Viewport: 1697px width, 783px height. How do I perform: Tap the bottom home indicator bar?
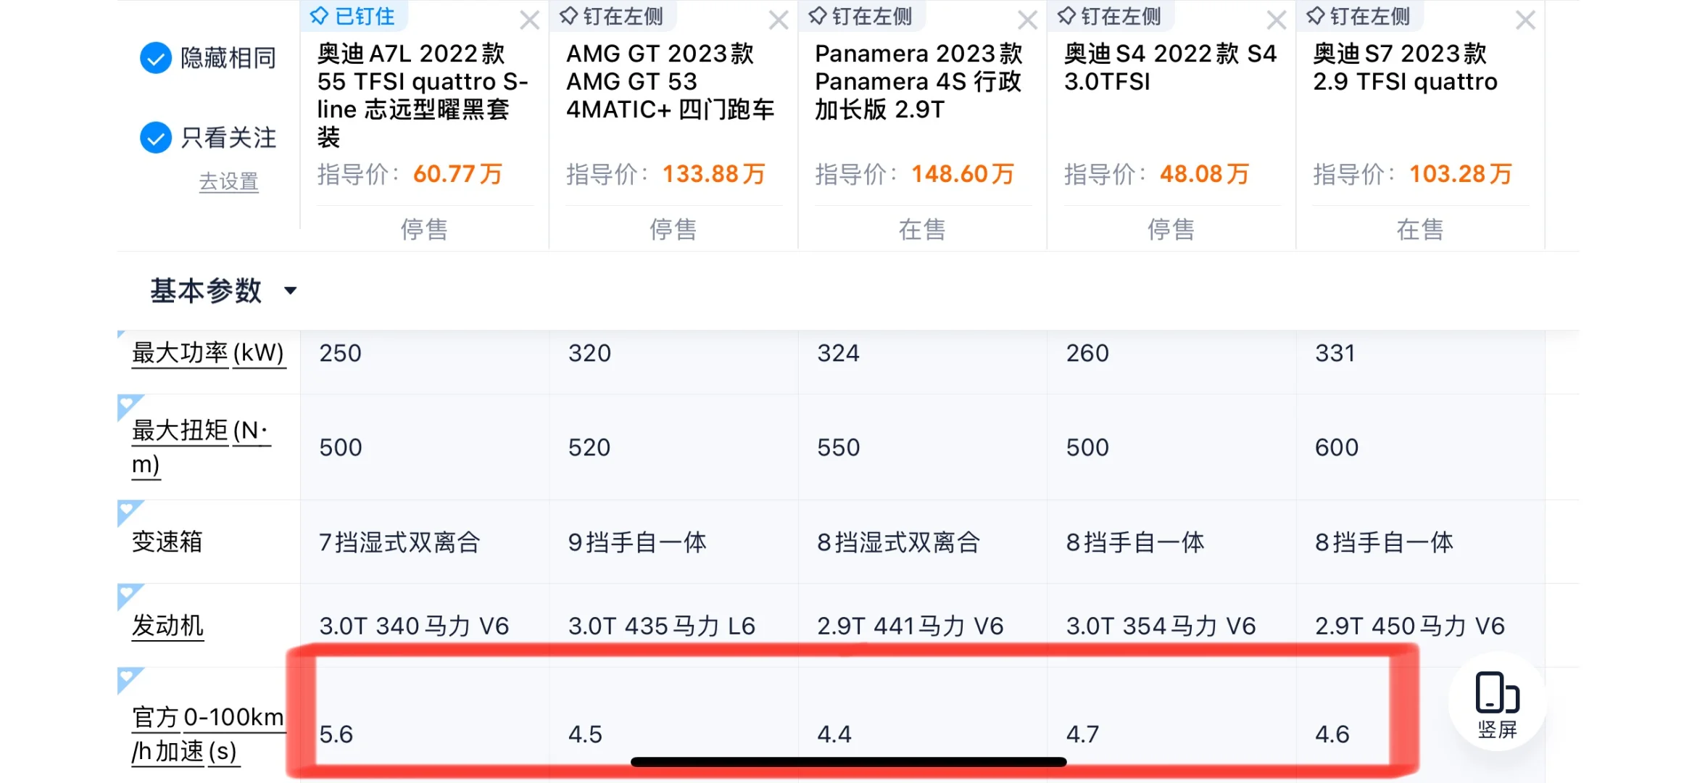(848, 762)
